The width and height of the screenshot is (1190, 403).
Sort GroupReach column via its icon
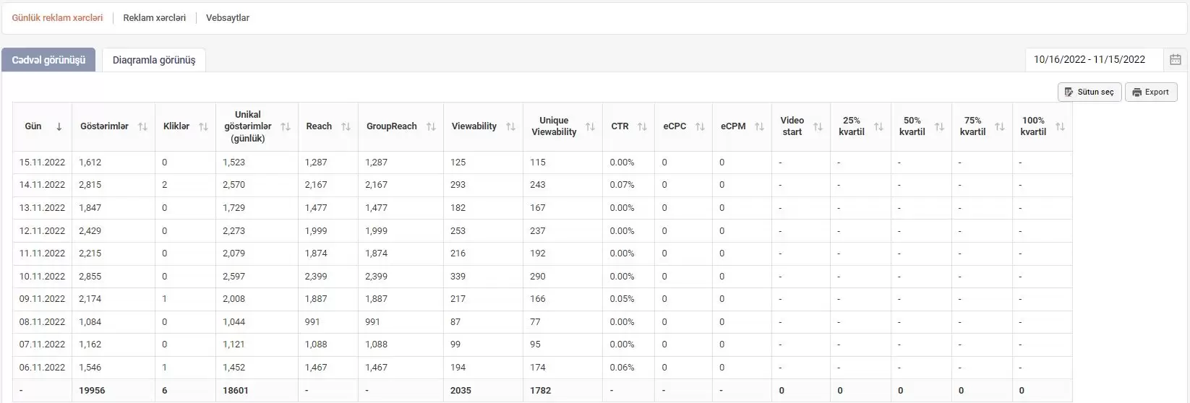431,126
